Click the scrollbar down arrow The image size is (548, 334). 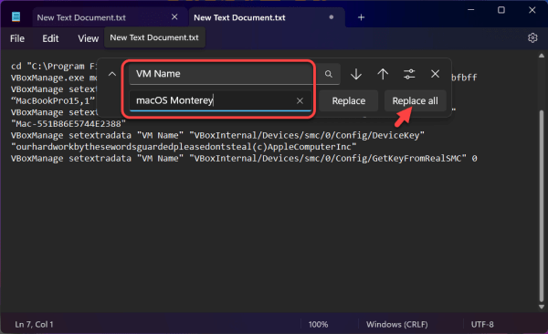[x=542, y=307]
